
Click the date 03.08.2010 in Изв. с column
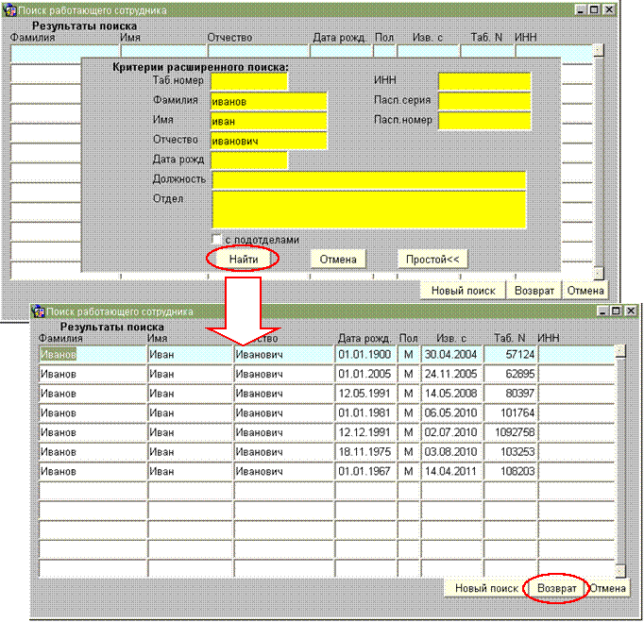coord(451,451)
